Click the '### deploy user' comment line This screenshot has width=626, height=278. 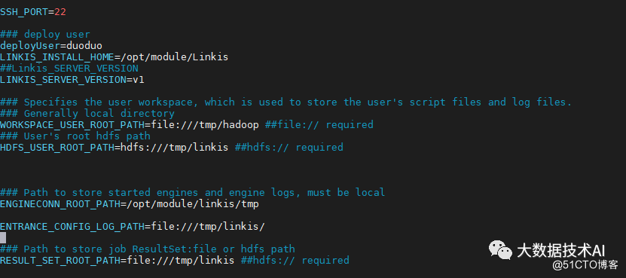click(45, 35)
